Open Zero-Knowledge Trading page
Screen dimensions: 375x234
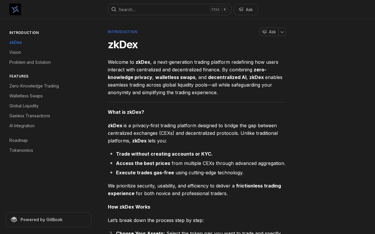click(x=34, y=86)
